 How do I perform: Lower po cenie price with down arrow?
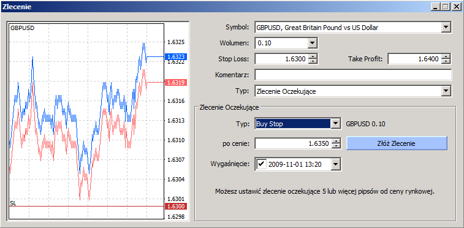pyautogui.click(x=336, y=146)
